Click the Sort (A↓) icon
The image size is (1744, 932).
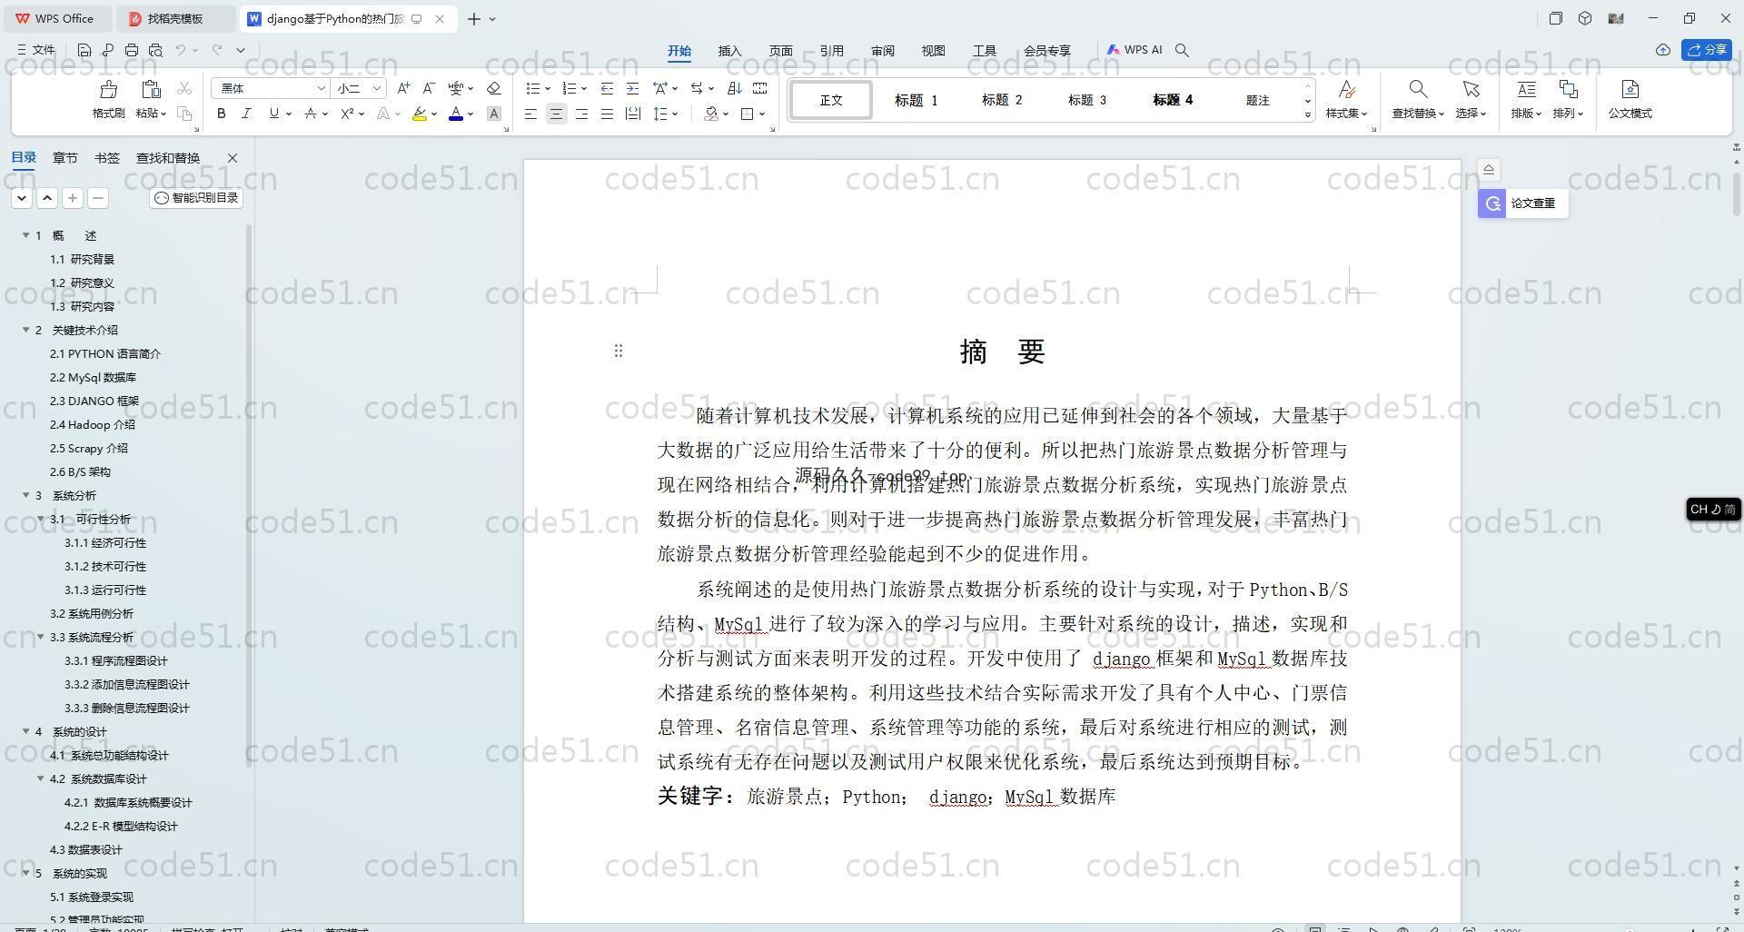point(735,88)
